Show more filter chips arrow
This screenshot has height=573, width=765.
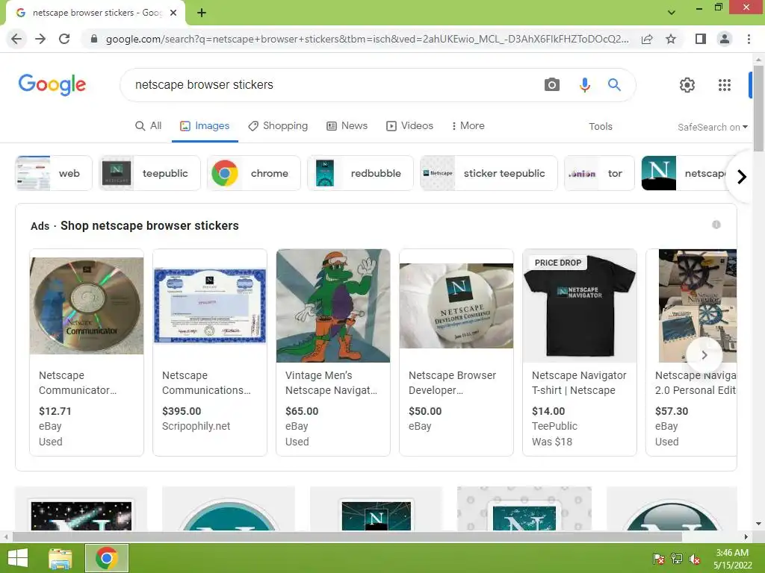point(742,176)
